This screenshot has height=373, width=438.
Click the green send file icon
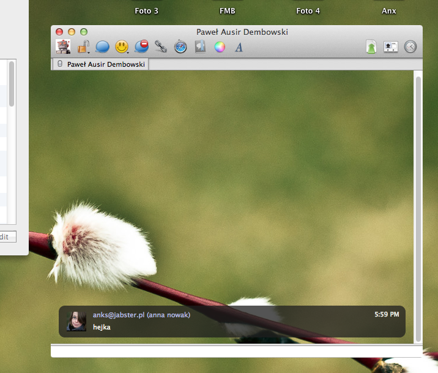(371, 47)
